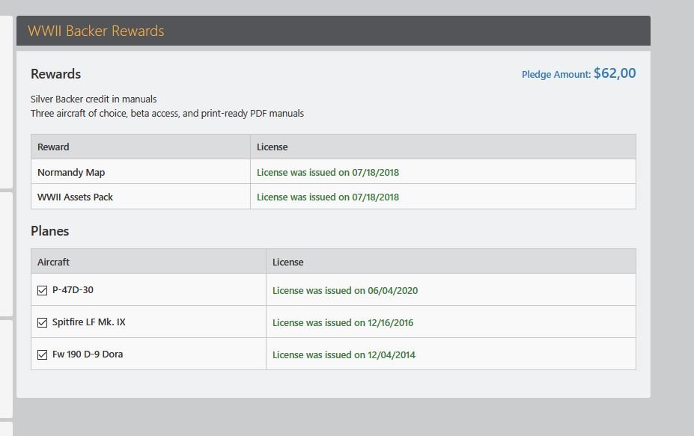Select the Rewards section heading

click(55, 74)
